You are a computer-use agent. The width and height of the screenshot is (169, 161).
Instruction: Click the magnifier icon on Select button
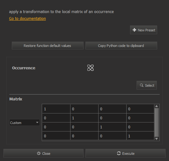click(142, 85)
